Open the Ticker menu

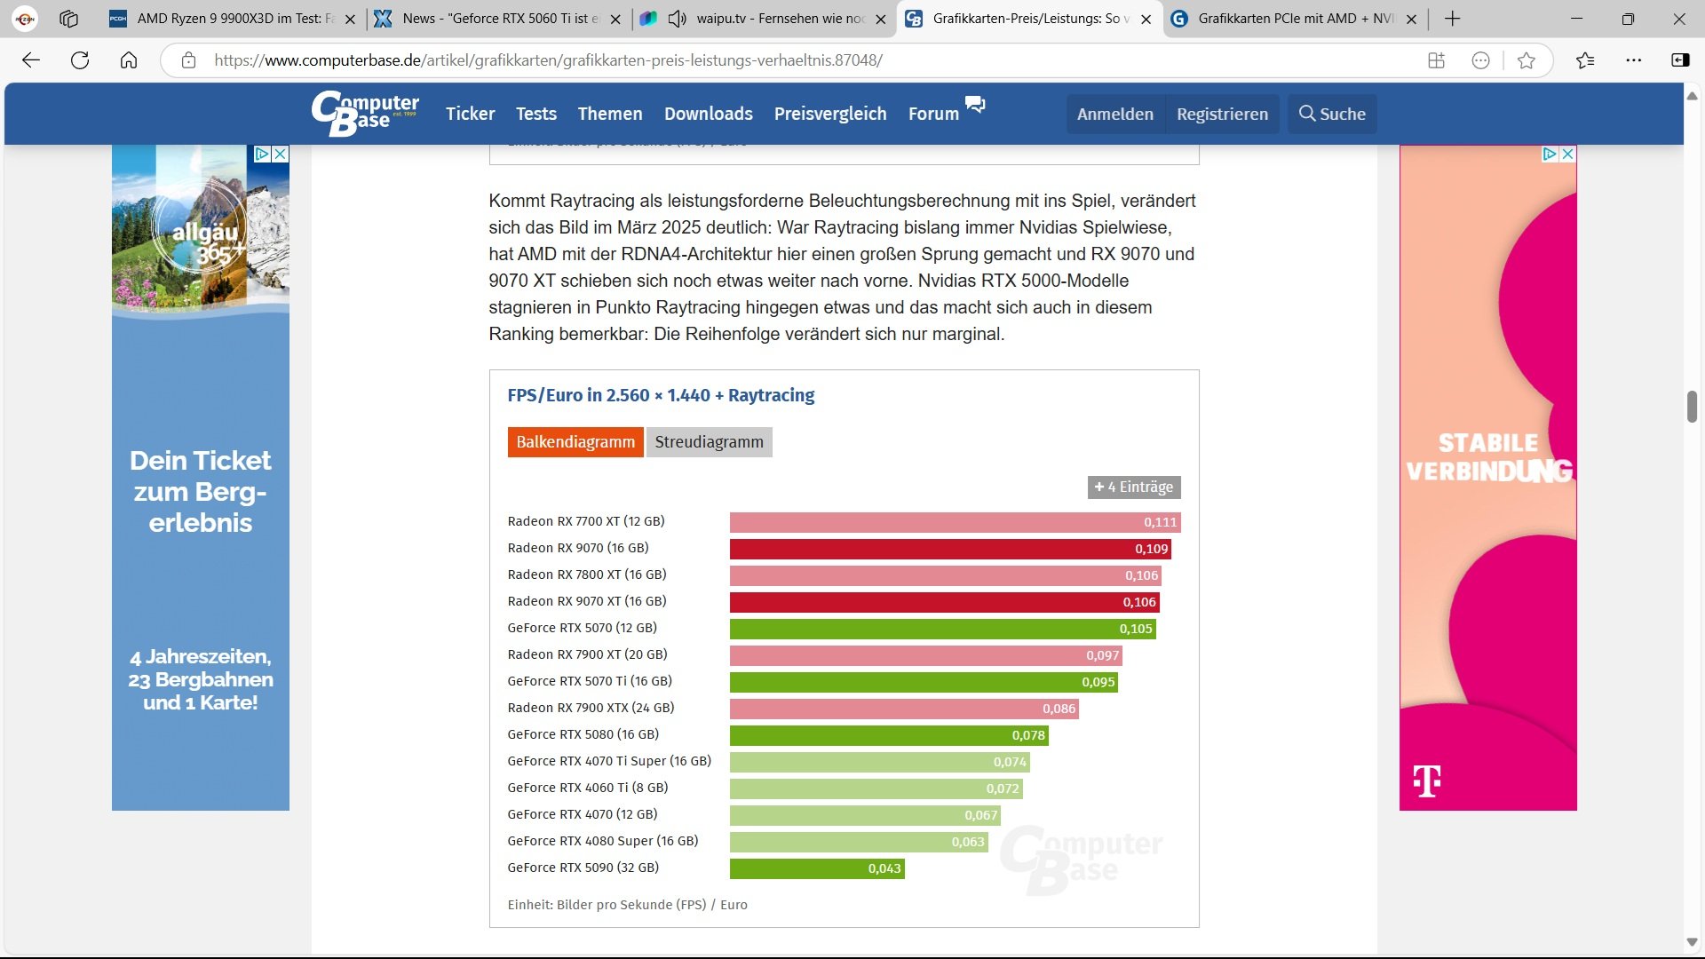pos(470,114)
